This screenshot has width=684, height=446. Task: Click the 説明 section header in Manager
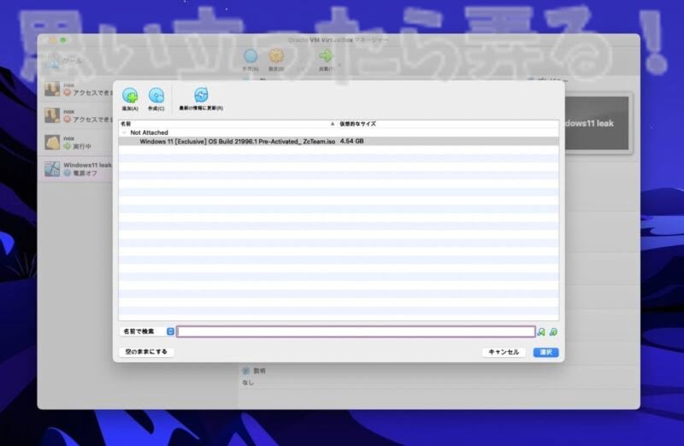coord(260,371)
